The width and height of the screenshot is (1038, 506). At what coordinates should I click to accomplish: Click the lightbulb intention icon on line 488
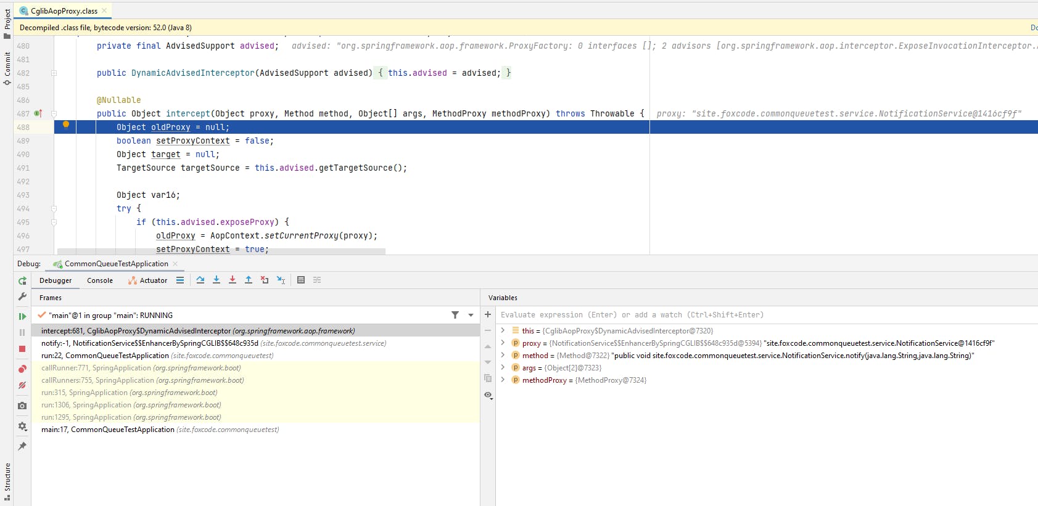point(66,125)
